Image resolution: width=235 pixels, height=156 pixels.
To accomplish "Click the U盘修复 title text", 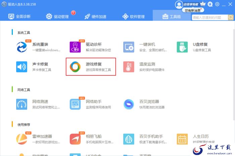I will point(200,44).
